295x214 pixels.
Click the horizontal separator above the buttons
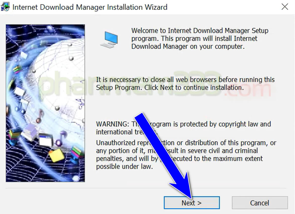click(x=146, y=188)
